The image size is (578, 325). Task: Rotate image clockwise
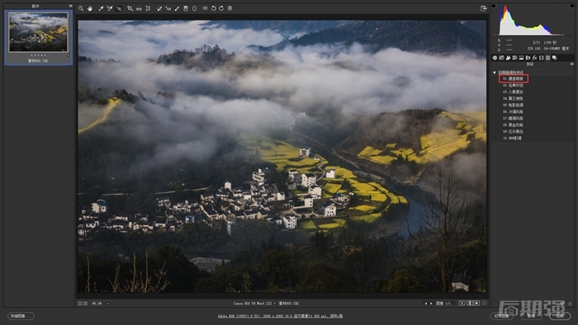tap(221, 8)
